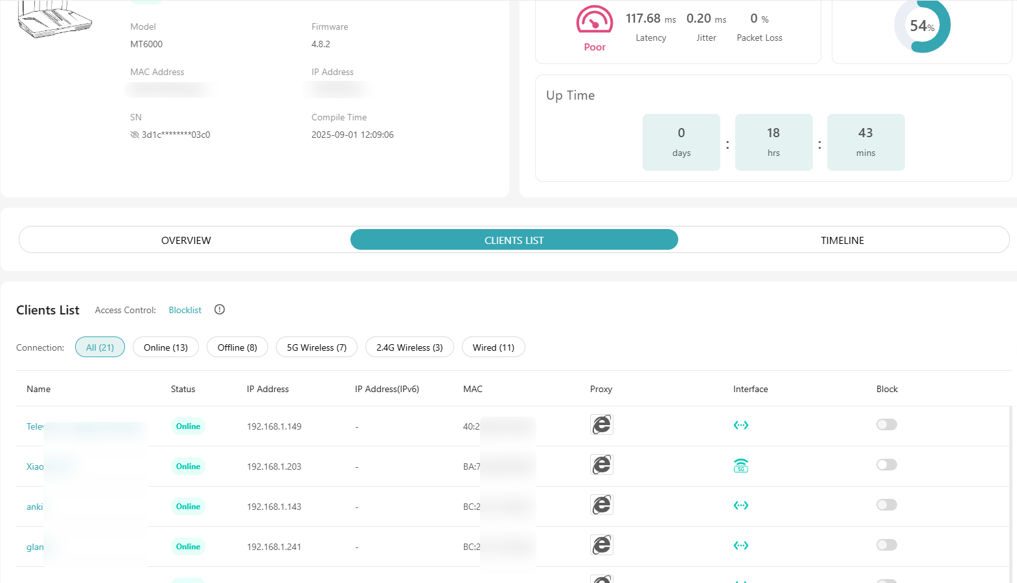Click wired interface icon for 192.168.1.143
1017x583 pixels.
pos(740,505)
